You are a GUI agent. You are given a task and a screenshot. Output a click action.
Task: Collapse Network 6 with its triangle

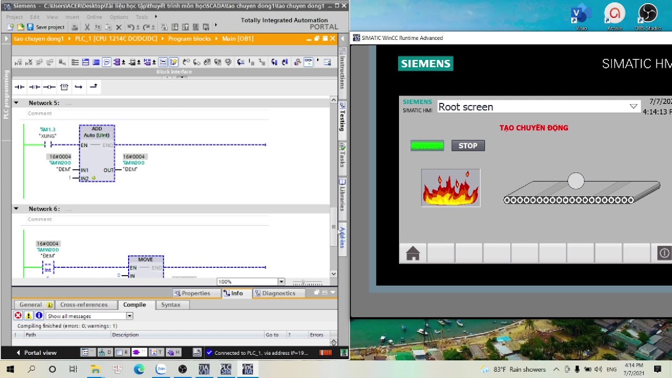(x=16, y=208)
